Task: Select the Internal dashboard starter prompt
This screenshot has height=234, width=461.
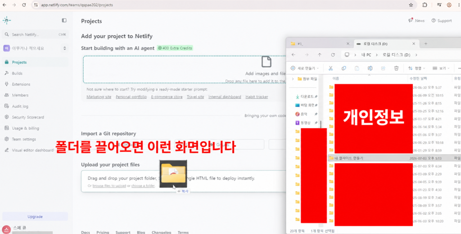Action: click(x=225, y=97)
